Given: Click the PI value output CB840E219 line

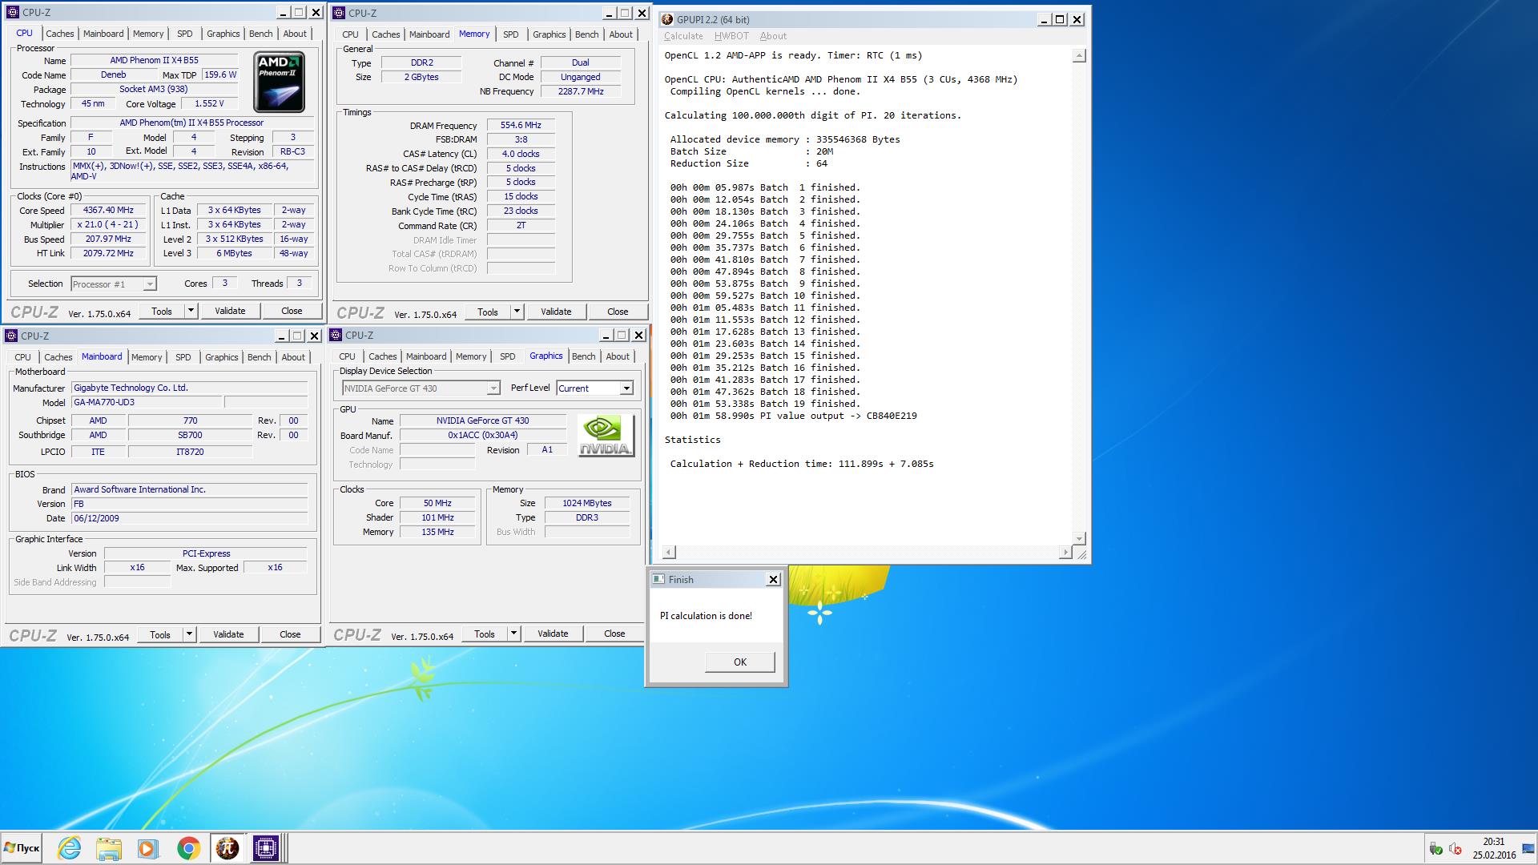Looking at the screenshot, I should click(x=793, y=416).
